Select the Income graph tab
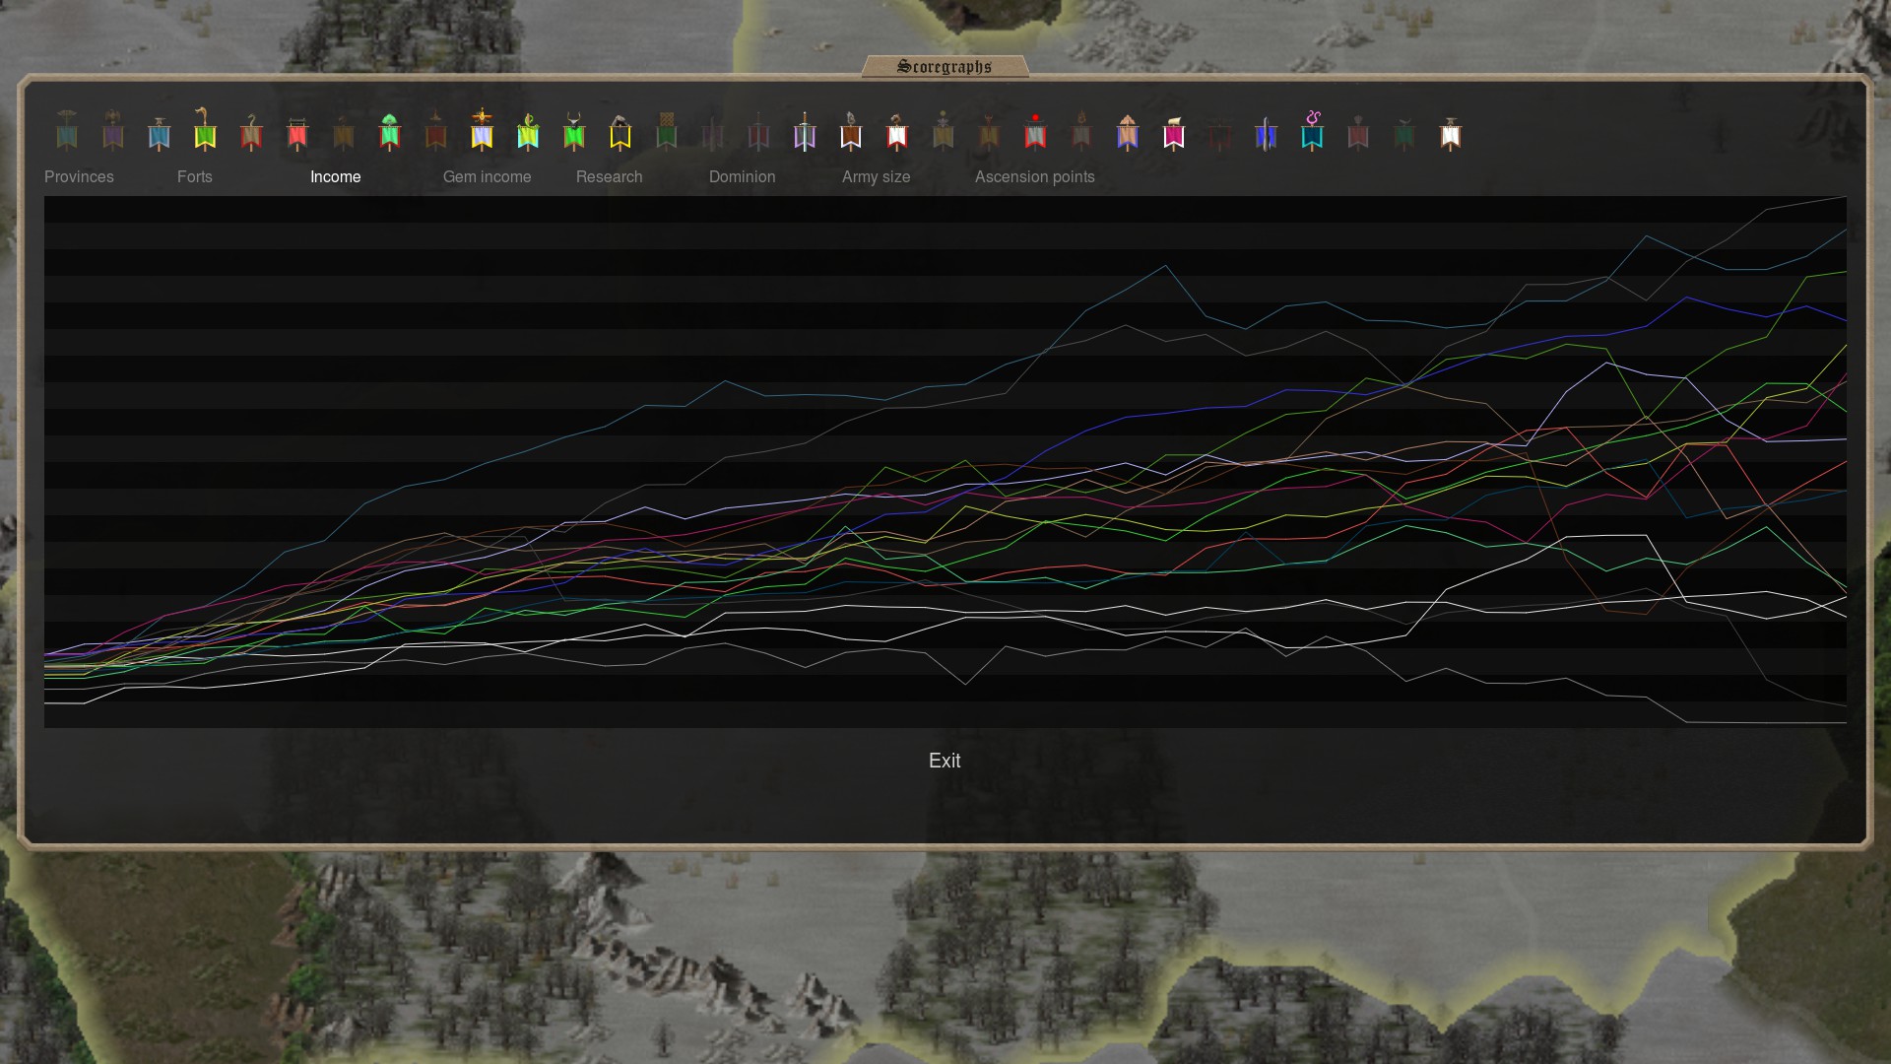Image resolution: width=1891 pixels, height=1064 pixels. 336,177
